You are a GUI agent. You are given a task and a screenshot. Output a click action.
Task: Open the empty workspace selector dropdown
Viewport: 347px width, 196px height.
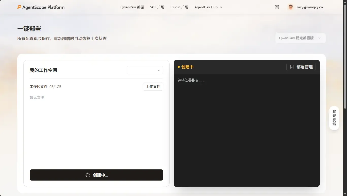tap(145, 70)
